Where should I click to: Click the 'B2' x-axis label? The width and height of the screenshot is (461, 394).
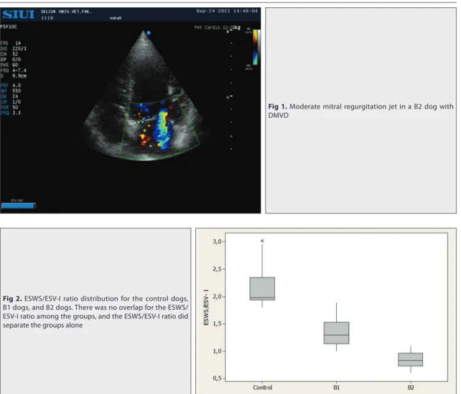pyautogui.click(x=411, y=387)
